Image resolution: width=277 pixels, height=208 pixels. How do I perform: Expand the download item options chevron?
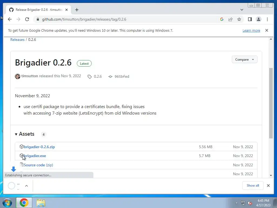point(27,186)
